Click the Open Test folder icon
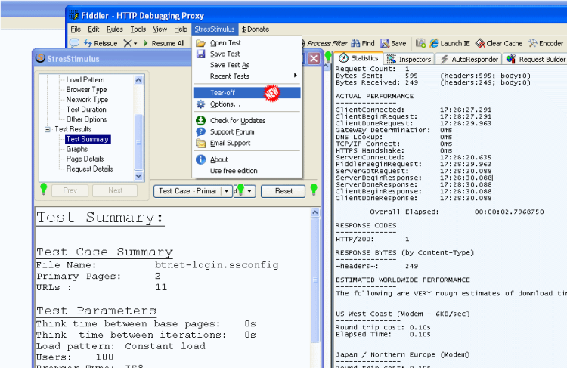 200,43
